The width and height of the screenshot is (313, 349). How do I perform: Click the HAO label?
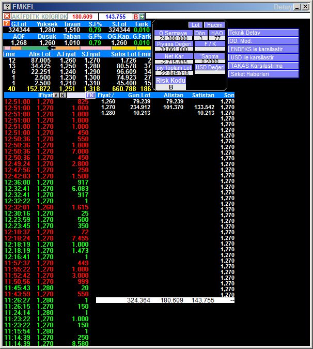click(217, 33)
